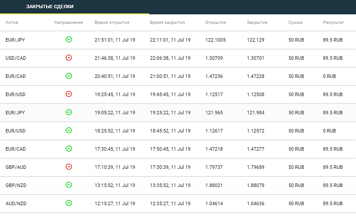
Task: Click green up arrow for 18:25:52 EUR/USD trade
Action: [x=69, y=130]
